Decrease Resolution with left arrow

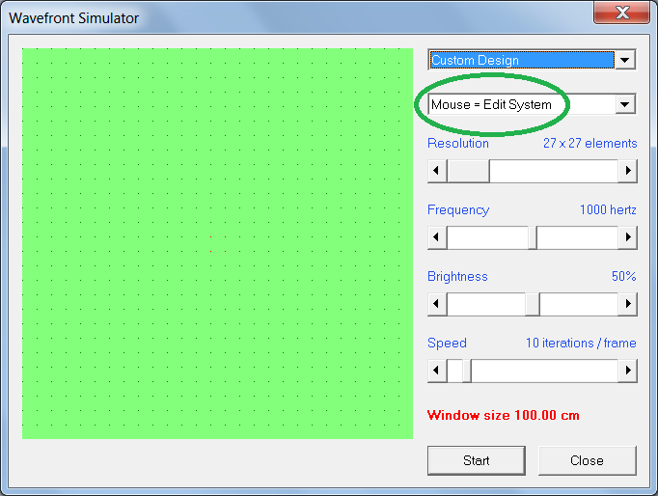(x=437, y=171)
